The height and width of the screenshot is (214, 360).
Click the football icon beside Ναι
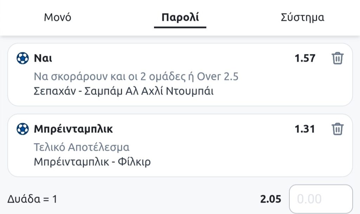coord(22,58)
